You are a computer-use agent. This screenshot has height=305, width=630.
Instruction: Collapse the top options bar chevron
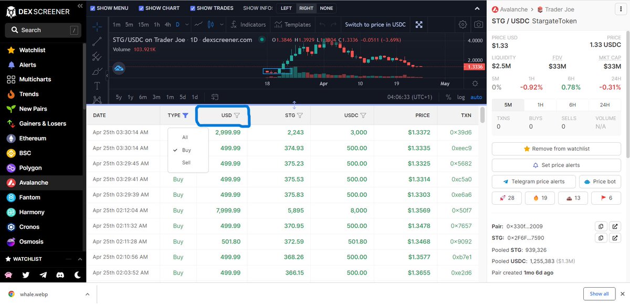click(477, 8)
